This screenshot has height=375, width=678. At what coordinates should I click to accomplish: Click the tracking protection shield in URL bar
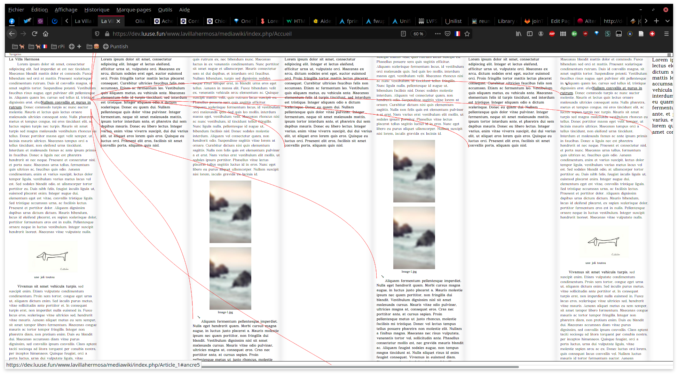click(x=97, y=34)
